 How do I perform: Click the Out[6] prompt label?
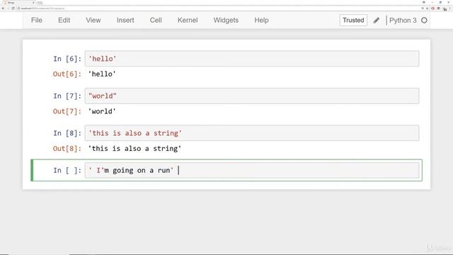pyautogui.click(x=67, y=74)
